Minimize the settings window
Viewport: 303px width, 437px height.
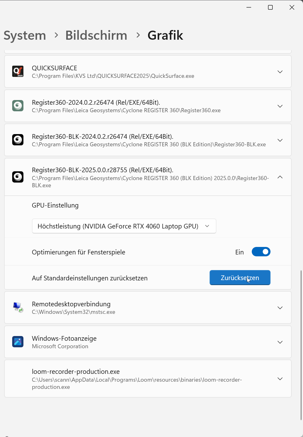pyautogui.click(x=249, y=7)
